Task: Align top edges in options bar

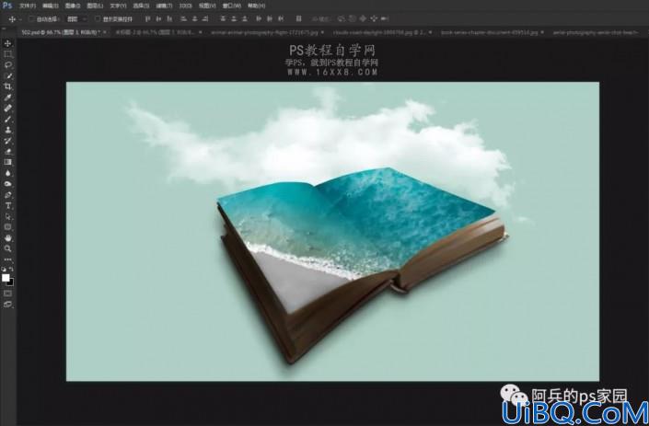Action: (147, 18)
